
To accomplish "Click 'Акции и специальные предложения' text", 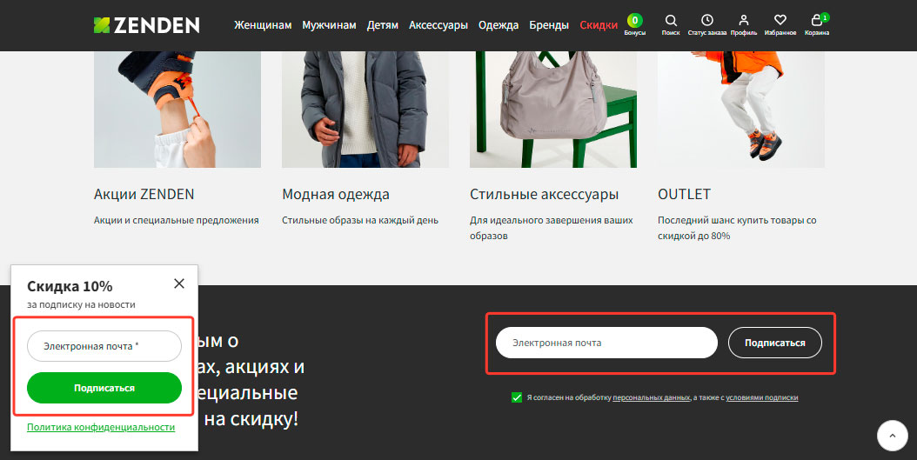I will 176,220.
